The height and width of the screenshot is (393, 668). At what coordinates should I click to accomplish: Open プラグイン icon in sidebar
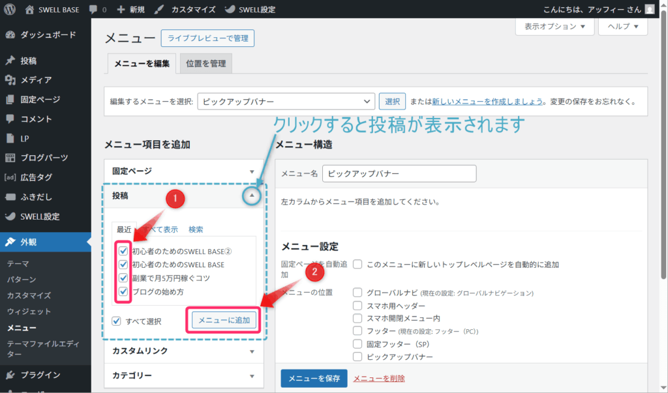(10, 375)
